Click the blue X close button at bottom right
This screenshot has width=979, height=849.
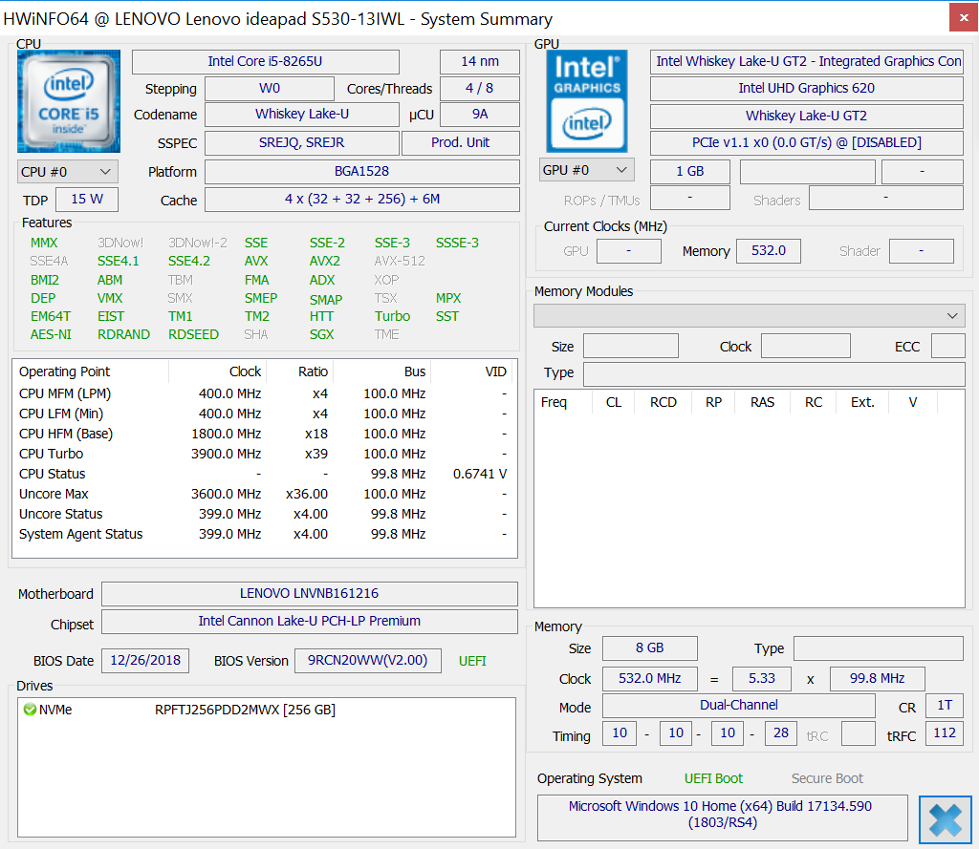click(945, 819)
